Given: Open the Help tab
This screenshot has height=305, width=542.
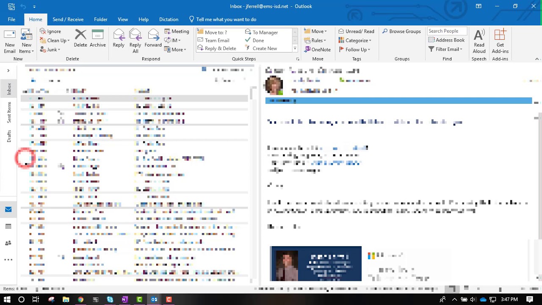Looking at the screenshot, I should point(144,19).
